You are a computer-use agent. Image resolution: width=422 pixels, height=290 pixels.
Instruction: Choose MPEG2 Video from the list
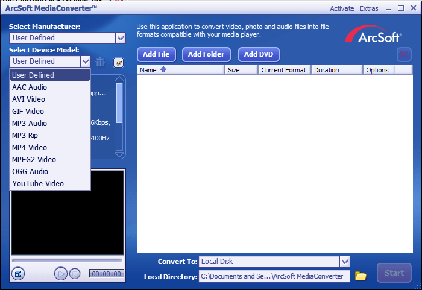pos(50,159)
